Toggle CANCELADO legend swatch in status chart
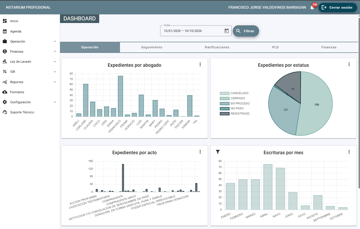Image resolution: width=360 pixels, height=229 pixels. point(225,93)
